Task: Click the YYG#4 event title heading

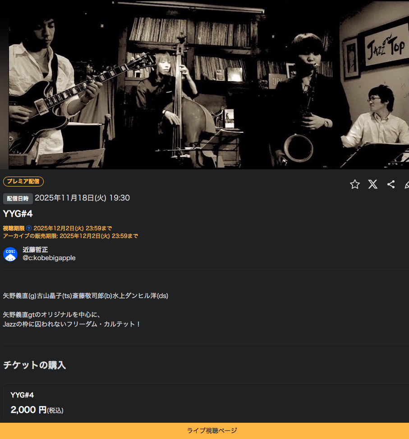Action: point(18,214)
